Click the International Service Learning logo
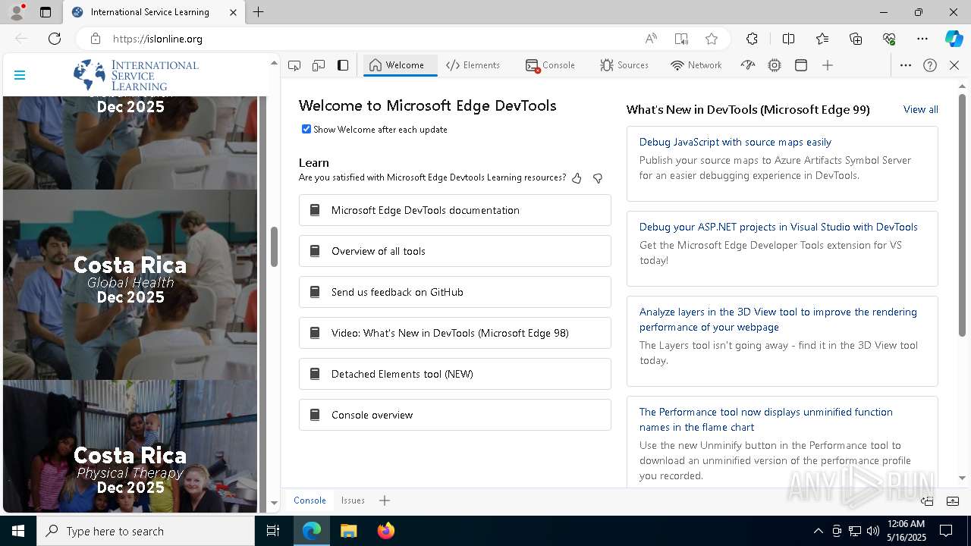 (x=136, y=75)
